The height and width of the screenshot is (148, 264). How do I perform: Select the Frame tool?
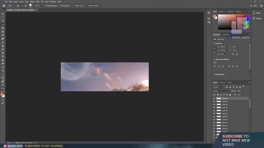[3, 31]
